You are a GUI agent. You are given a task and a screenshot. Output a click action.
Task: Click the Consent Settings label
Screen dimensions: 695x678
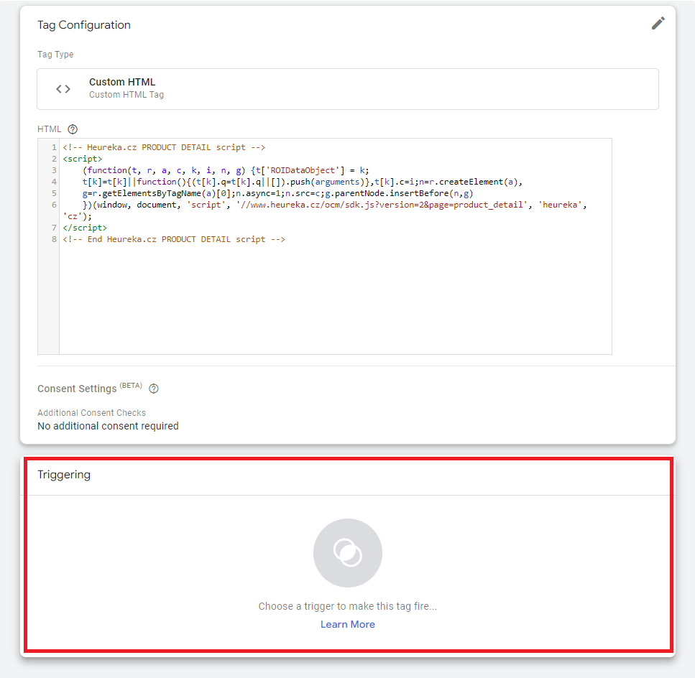point(77,389)
